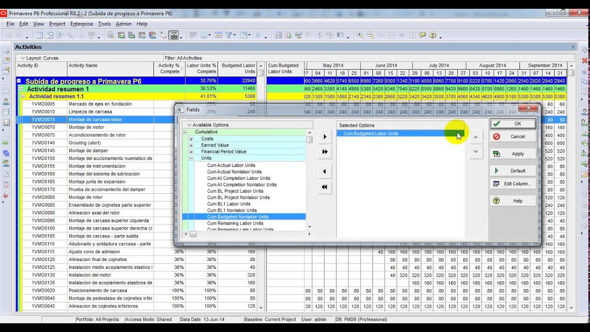Select Cum Remaining Labor Units option

235,223
